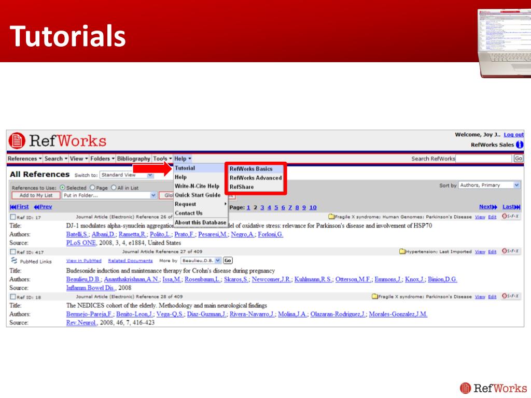Open the References menu

[x=24, y=159]
